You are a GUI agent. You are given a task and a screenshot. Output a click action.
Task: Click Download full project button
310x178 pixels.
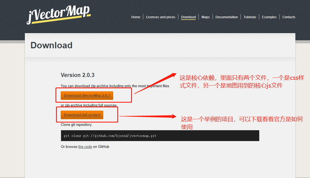click(82, 115)
